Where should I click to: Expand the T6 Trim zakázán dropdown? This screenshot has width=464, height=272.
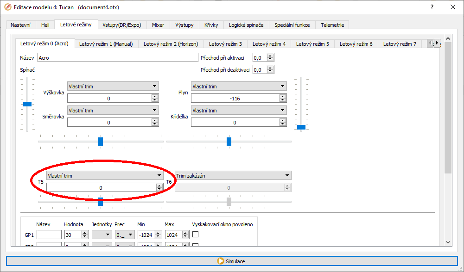[x=233, y=176]
